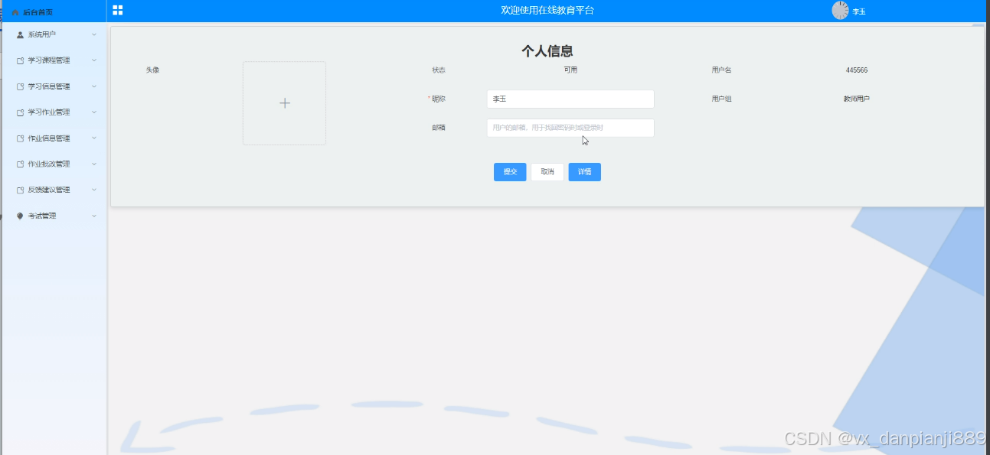Open the 反馈建议管理 menu label
Image resolution: width=990 pixels, height=455 pixels.
49,190
